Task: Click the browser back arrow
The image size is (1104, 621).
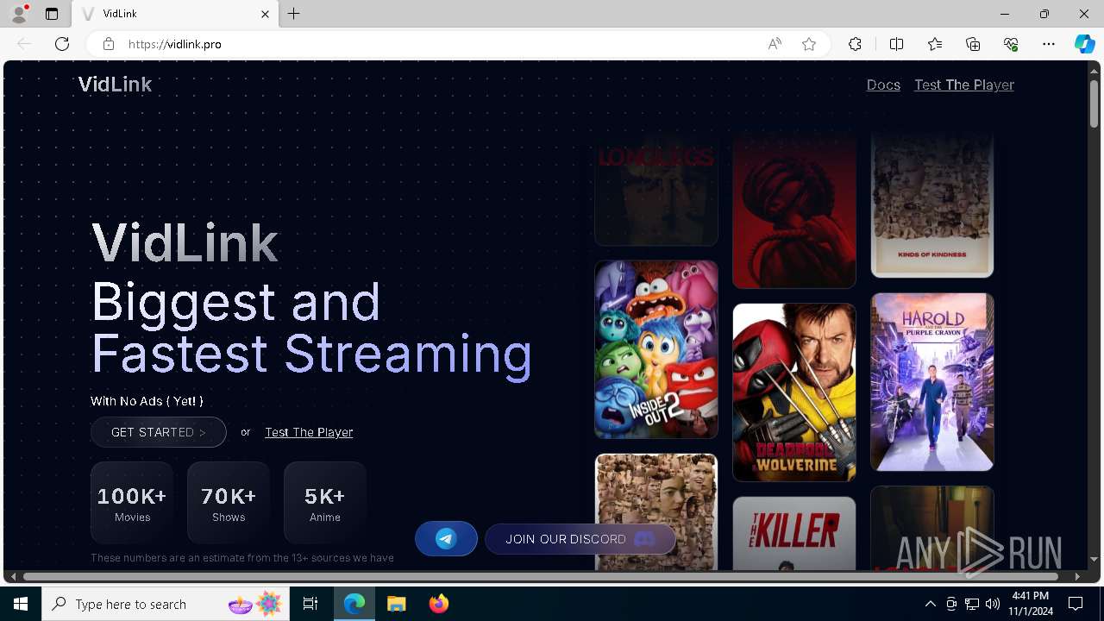Action: click(24, 44)
